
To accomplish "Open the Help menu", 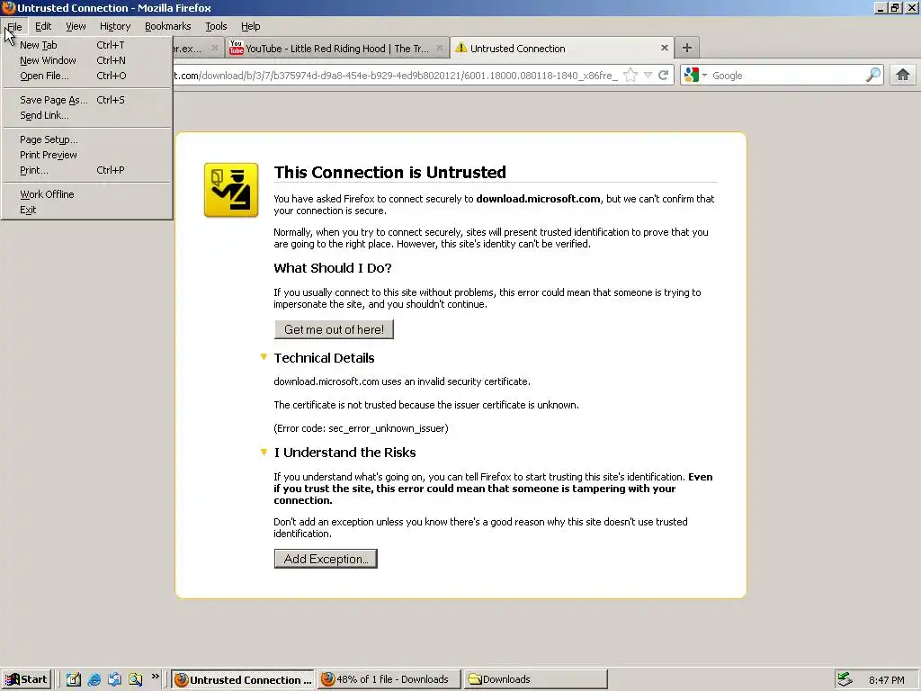I will point(251,26).
